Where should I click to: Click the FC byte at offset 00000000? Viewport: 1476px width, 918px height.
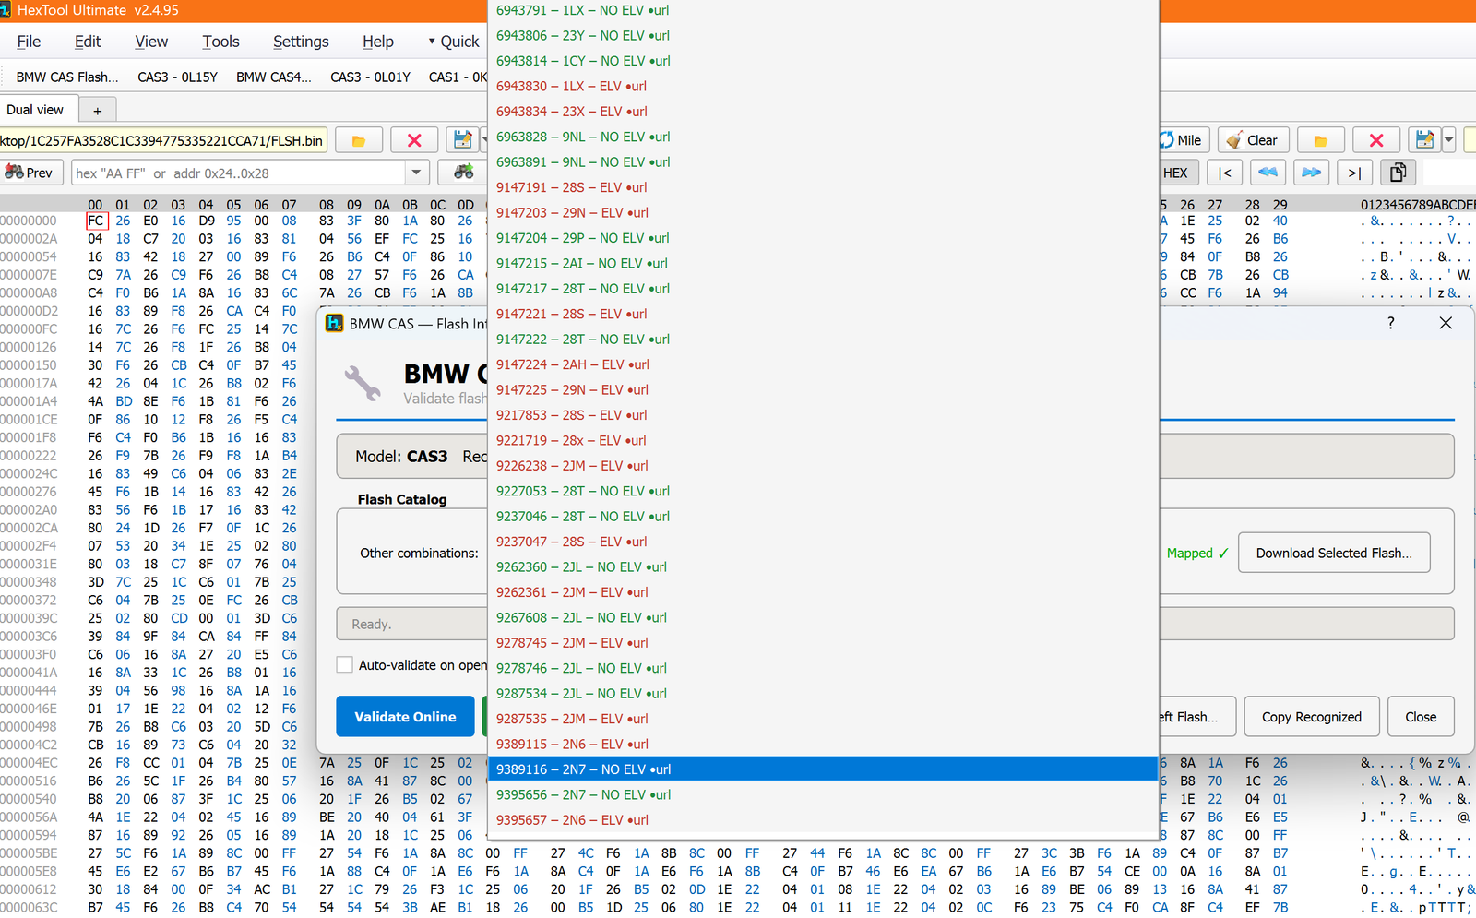coord(96,221)
